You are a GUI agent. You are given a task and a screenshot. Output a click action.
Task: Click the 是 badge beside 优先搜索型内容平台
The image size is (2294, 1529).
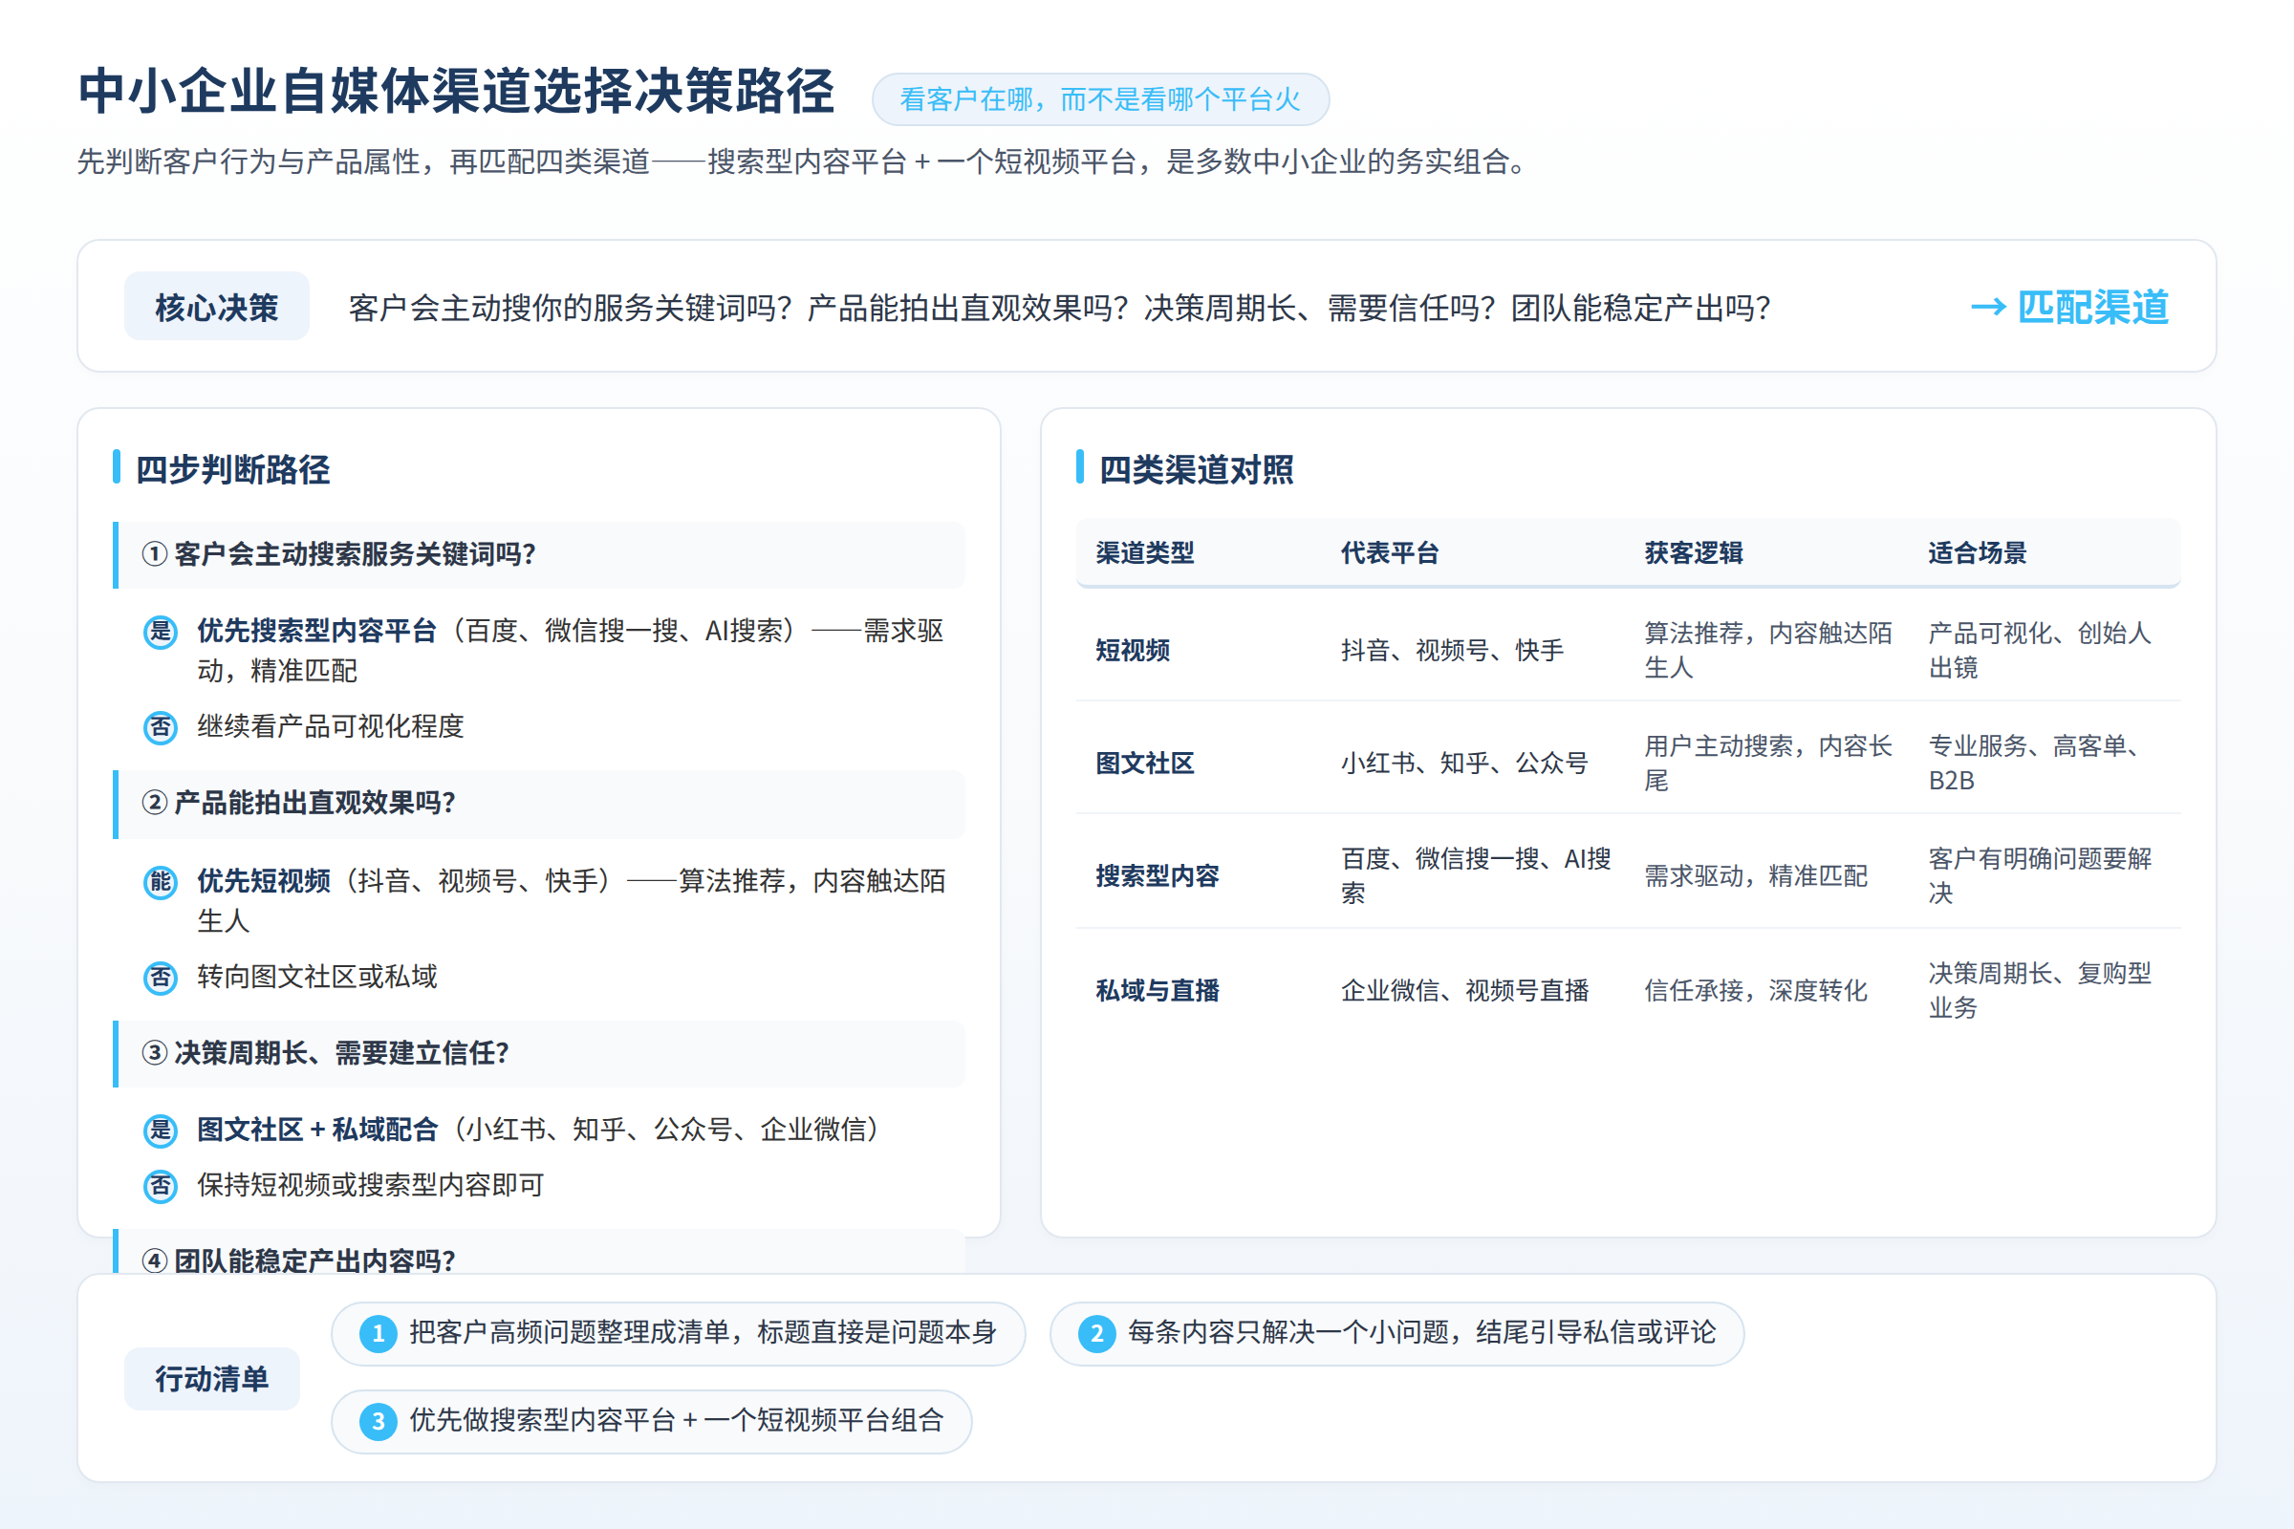161,632
